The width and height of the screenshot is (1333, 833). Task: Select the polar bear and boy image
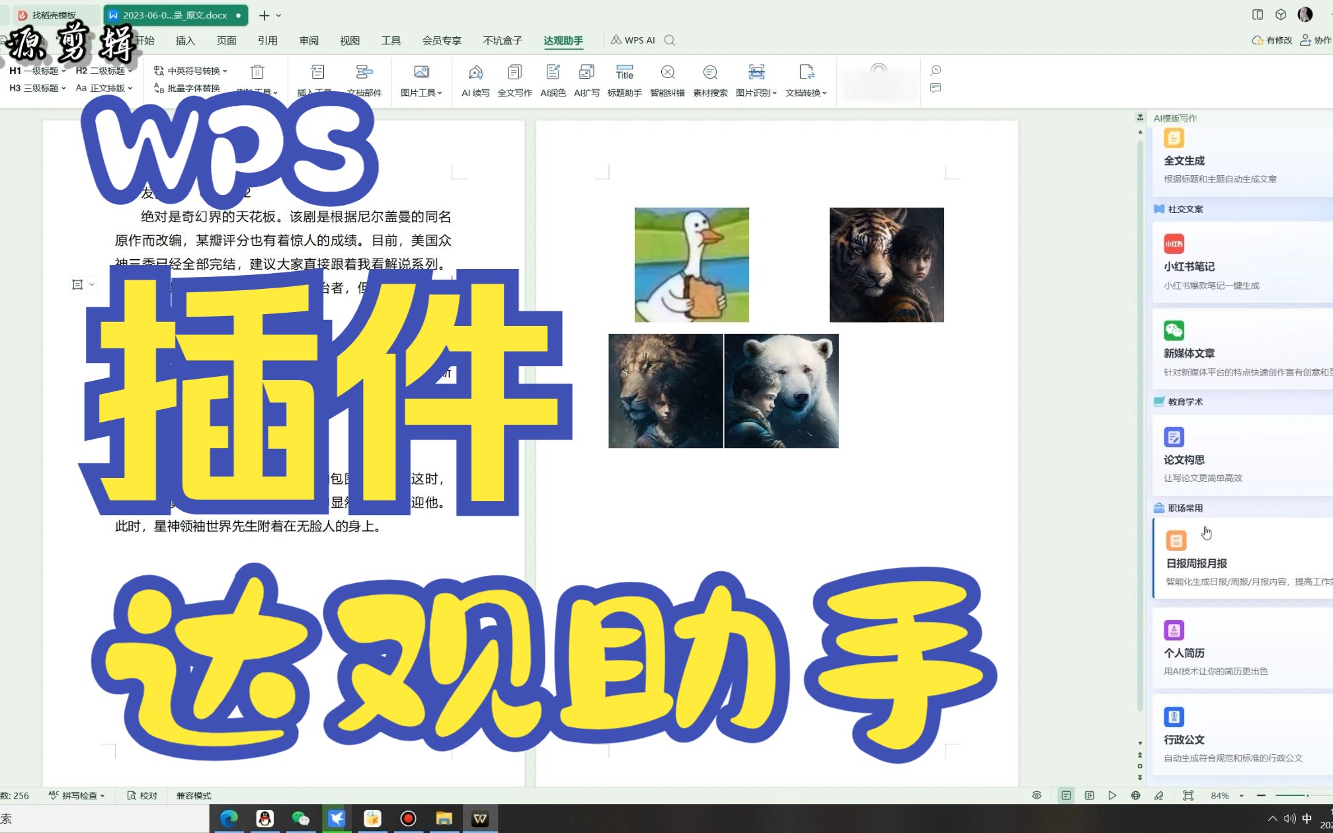pos(782,391)
